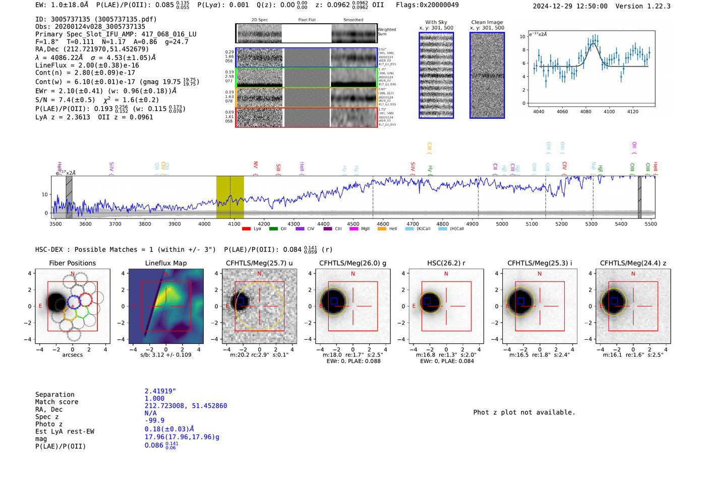
Task: Click the hatched gray region near 3540 Å
Action: [x=69, y=197]
